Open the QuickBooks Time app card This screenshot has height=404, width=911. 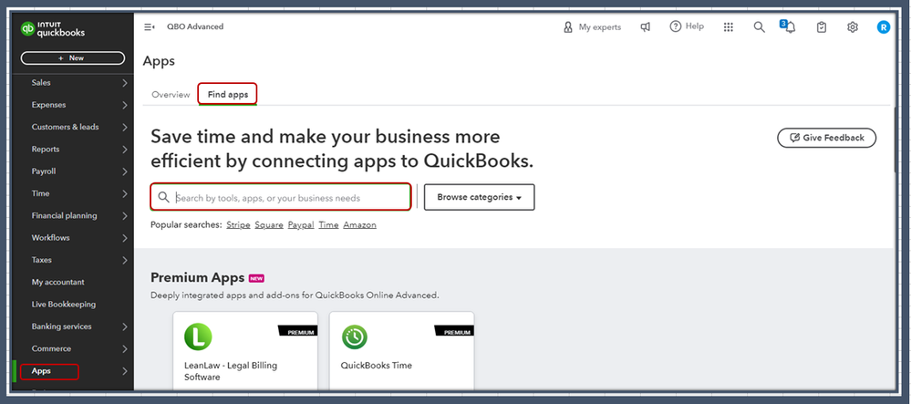coord(401,350)
